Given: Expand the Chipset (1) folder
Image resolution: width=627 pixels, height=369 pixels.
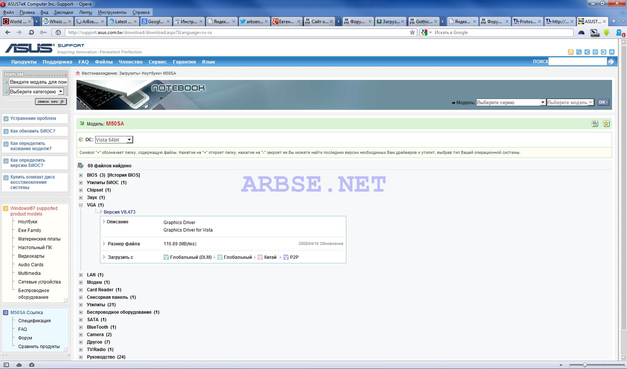Looking at the screenshot, I should 81,190.
